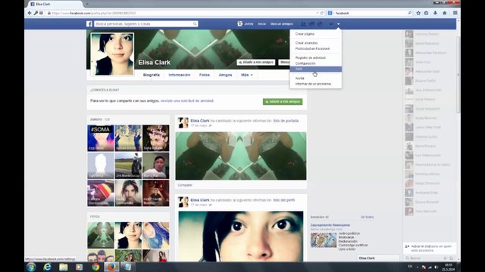The height and width of the screenshot is (272, 485).
Task: Open the Firefox downloads arrow icon
Action: 435,13
